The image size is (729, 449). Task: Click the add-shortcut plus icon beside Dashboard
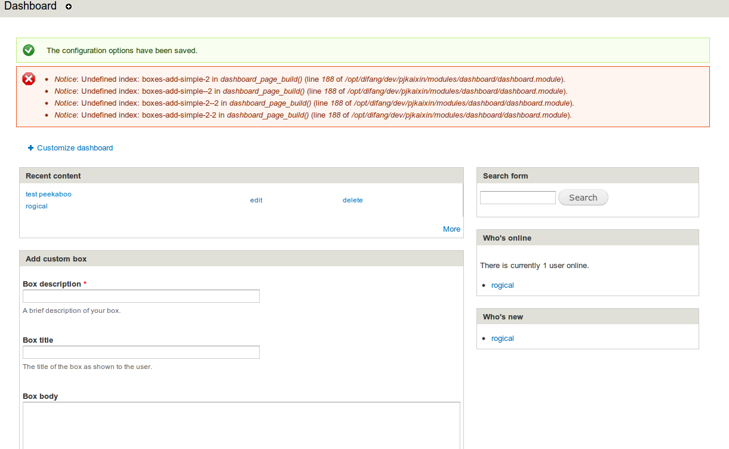[69, 7]
